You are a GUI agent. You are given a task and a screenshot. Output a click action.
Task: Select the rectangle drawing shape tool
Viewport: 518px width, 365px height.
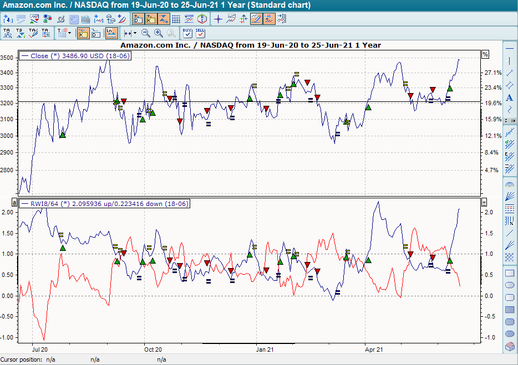510,273
